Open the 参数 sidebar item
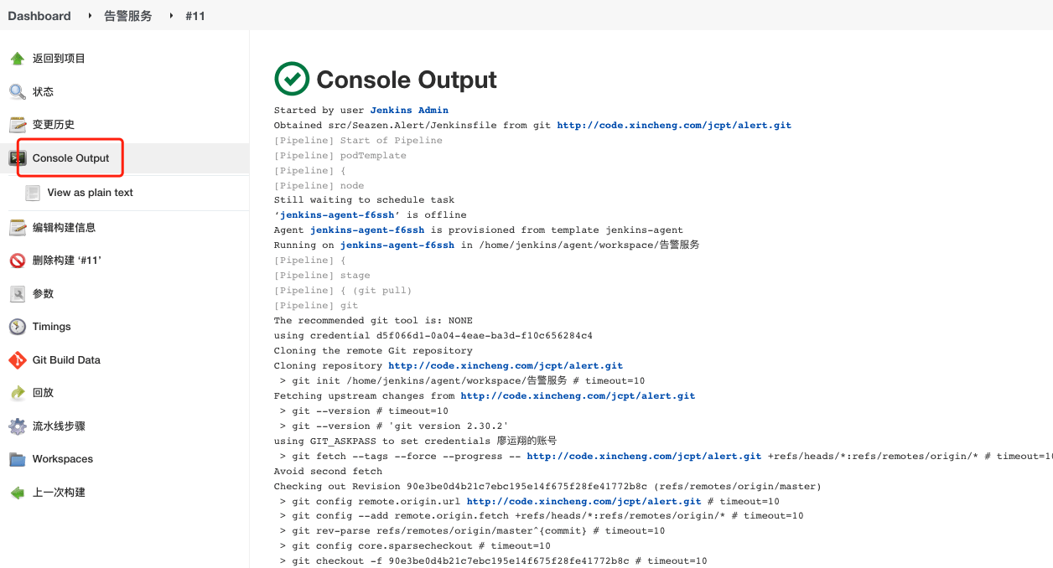1053x568 pixels. [43, 294]
